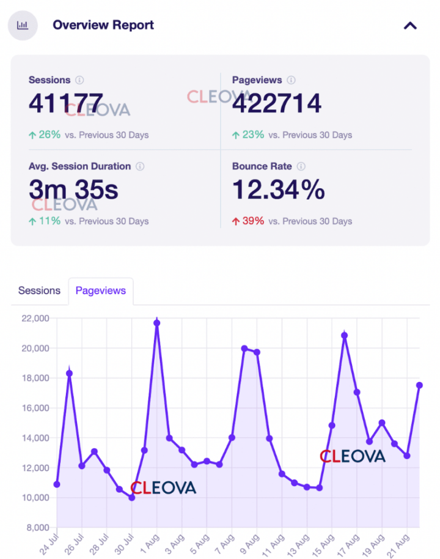Collapse the Overview Report section chevron
This screenshot has width=440, height=559.
[x=410, y=26]
